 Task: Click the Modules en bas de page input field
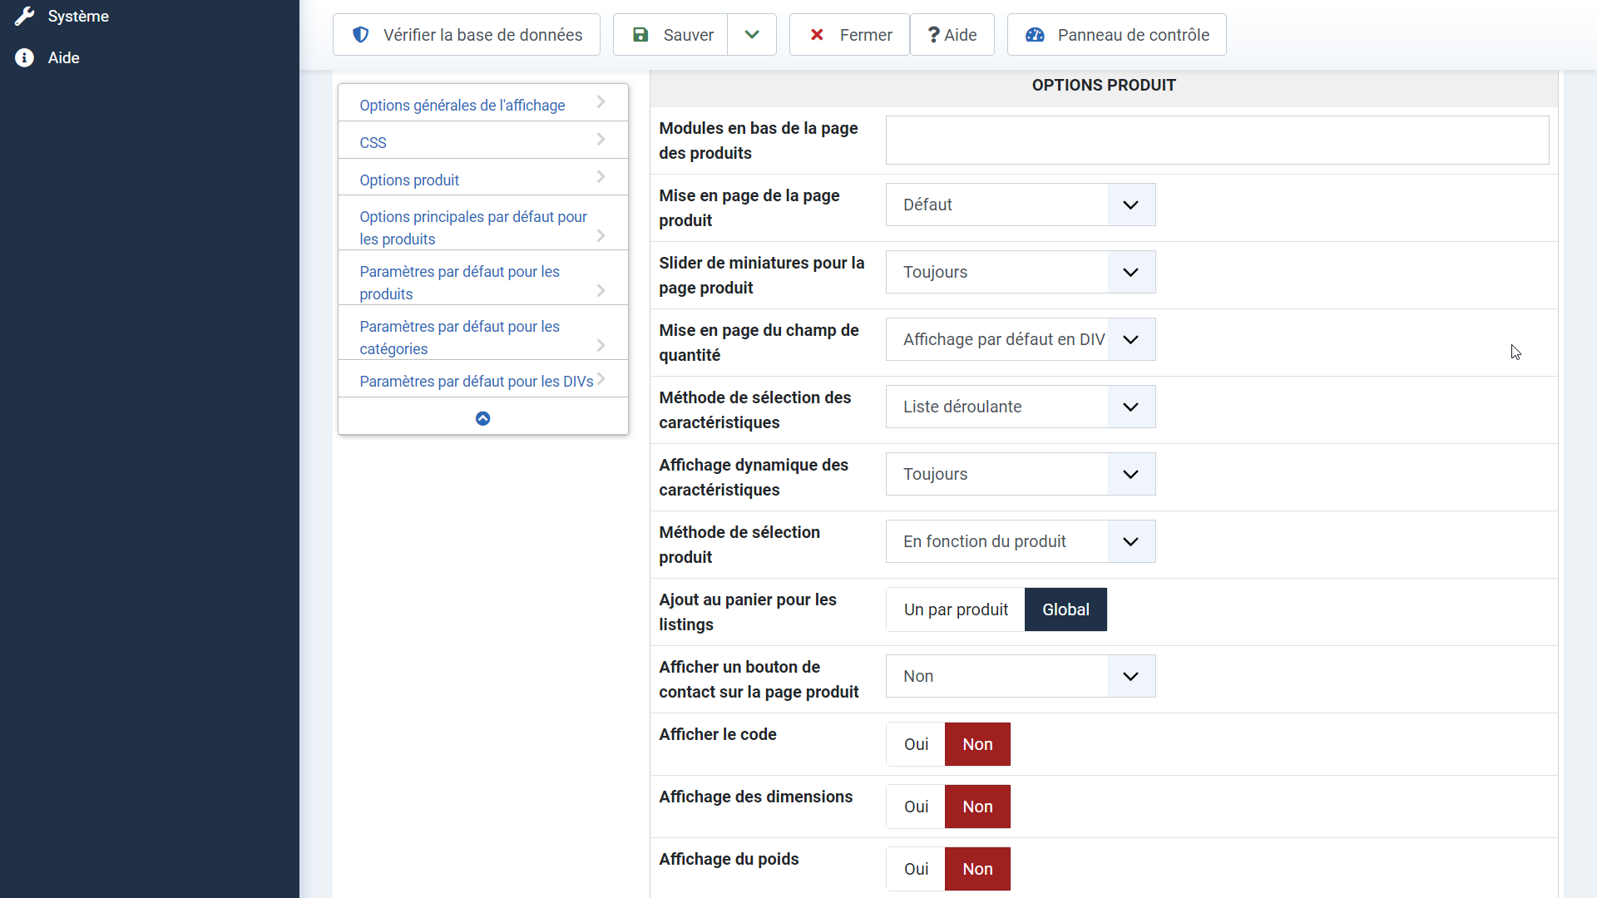(1216, 140)
